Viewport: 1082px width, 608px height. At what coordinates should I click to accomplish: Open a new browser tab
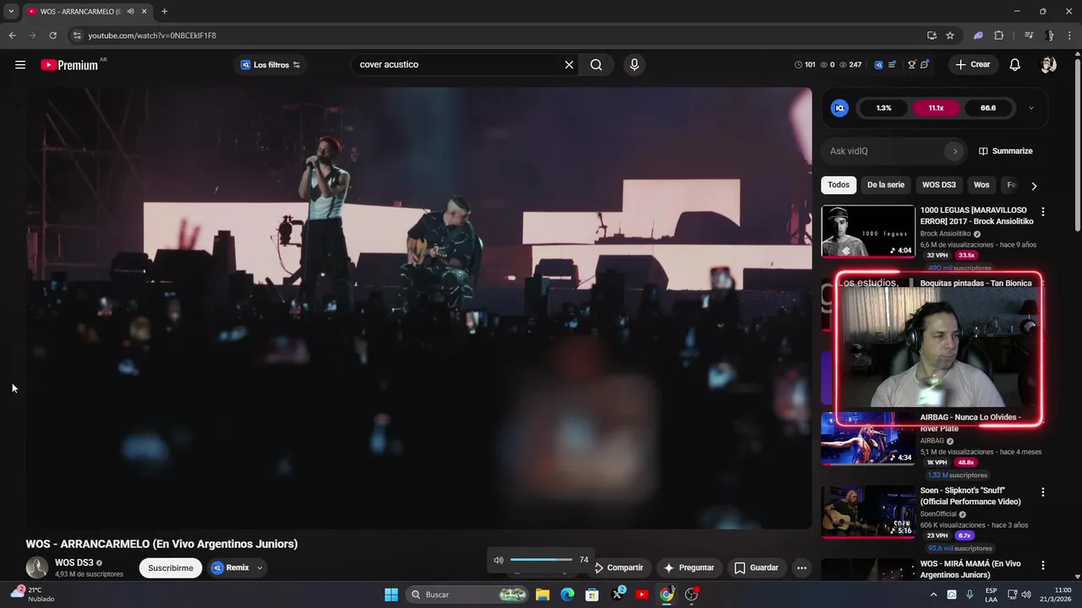[x=164, y=12]
